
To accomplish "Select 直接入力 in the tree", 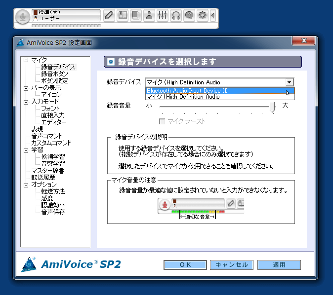I will [x=53, y=115].
